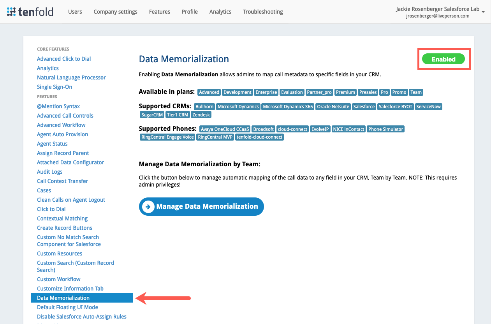Select Custom Workflow in the sidebar

pyautogui.click(x=58, y=279)
